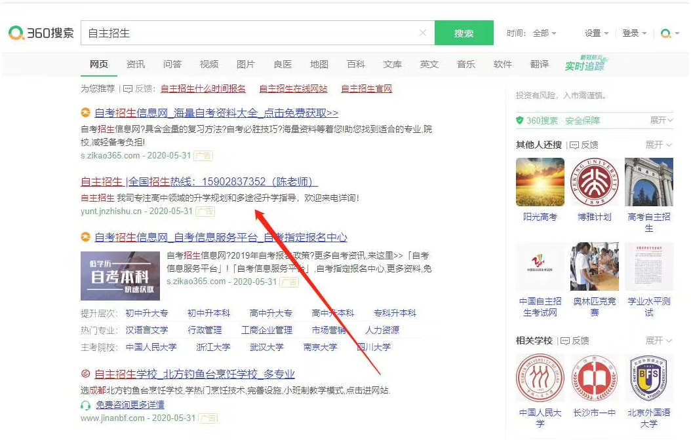Open the 阳光高考 thumbnail
Viewport: 691px width, 440px height.
click(x=540, y=182)
